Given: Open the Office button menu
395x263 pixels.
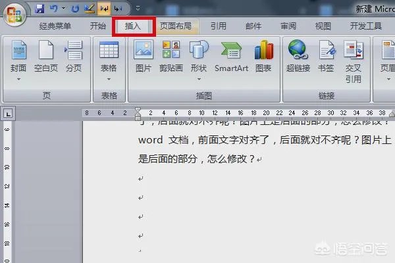Looking at the screenshot, I should click(14, 14).
